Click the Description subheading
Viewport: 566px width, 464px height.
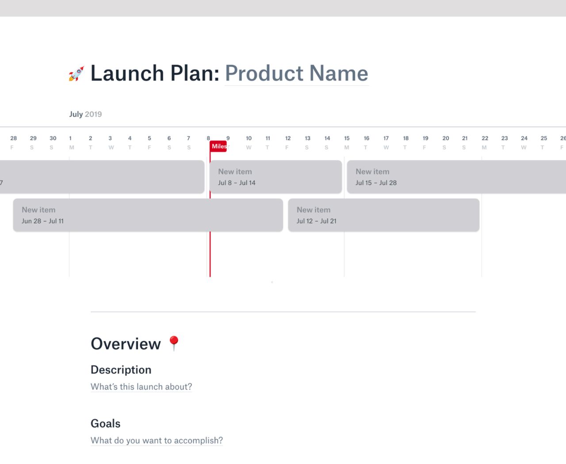[121, 370]
